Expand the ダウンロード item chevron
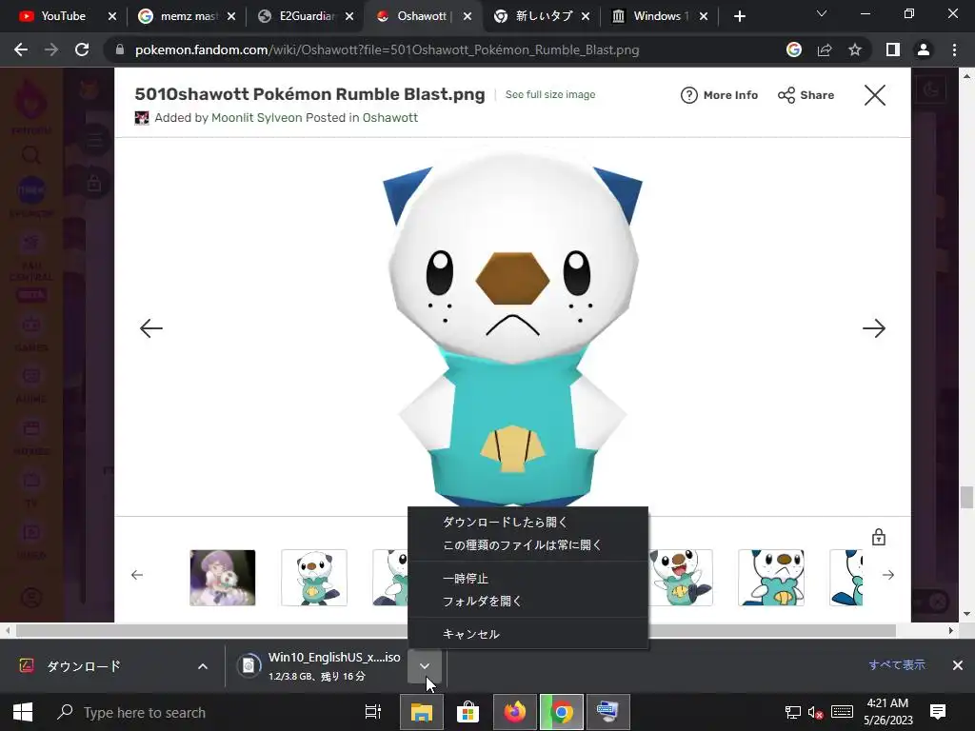Viewport: 975px width, 731px height. [203, 666]
